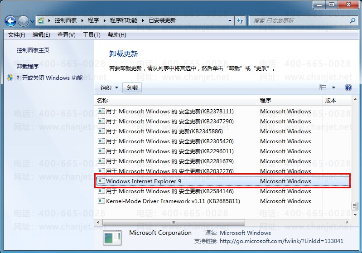This screenshot has height=253, width=362.
Task: Click the 卸载 toolbar button
Action: [x=132, y=88]
